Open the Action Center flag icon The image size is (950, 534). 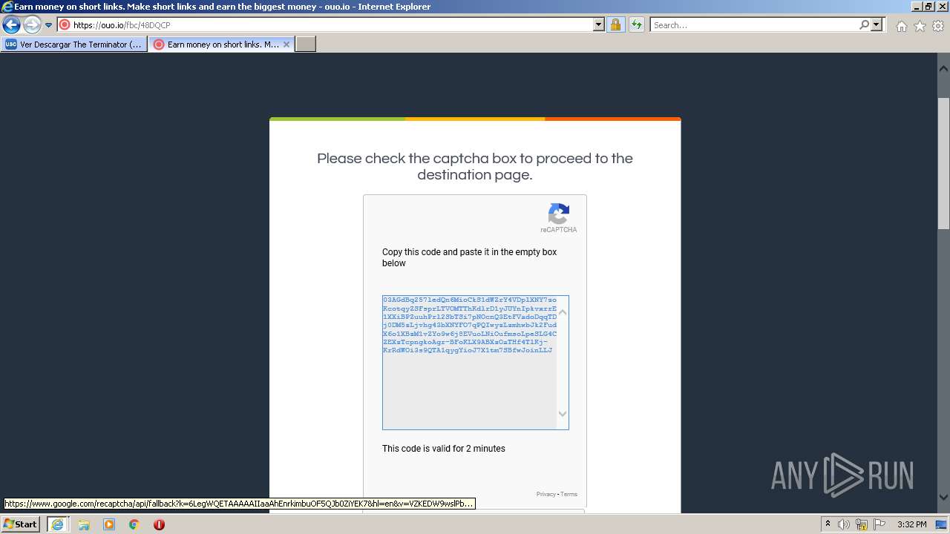tap(880, 524)
